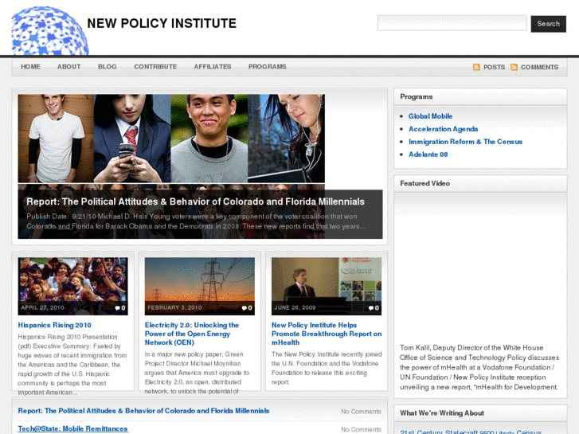Open the Adelante 08 program link

428,154
